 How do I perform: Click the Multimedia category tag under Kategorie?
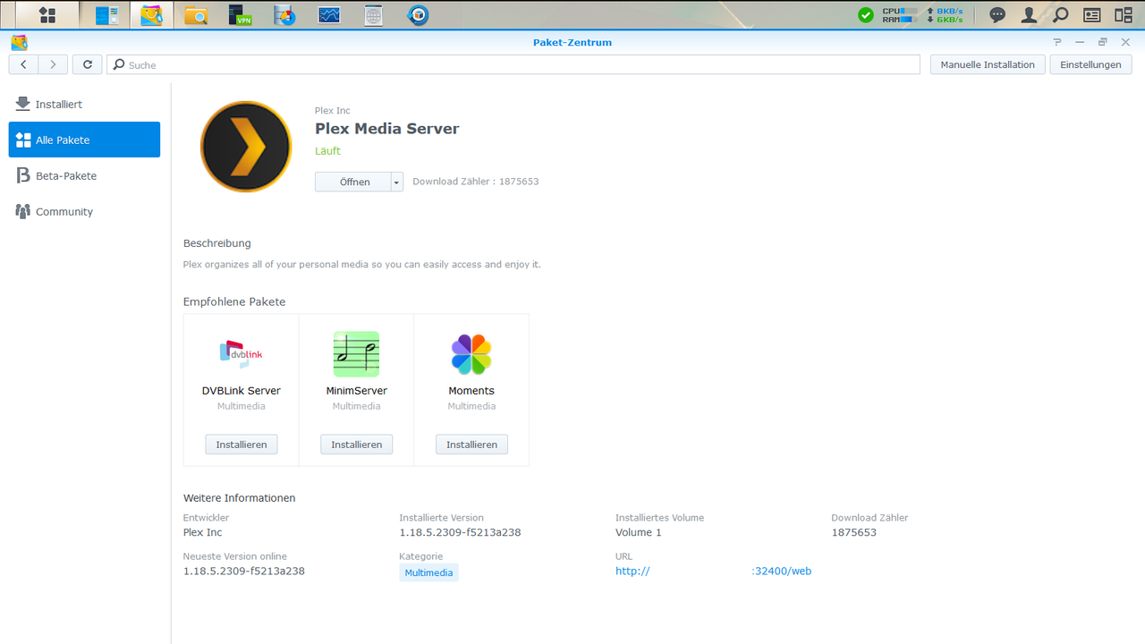428,572
